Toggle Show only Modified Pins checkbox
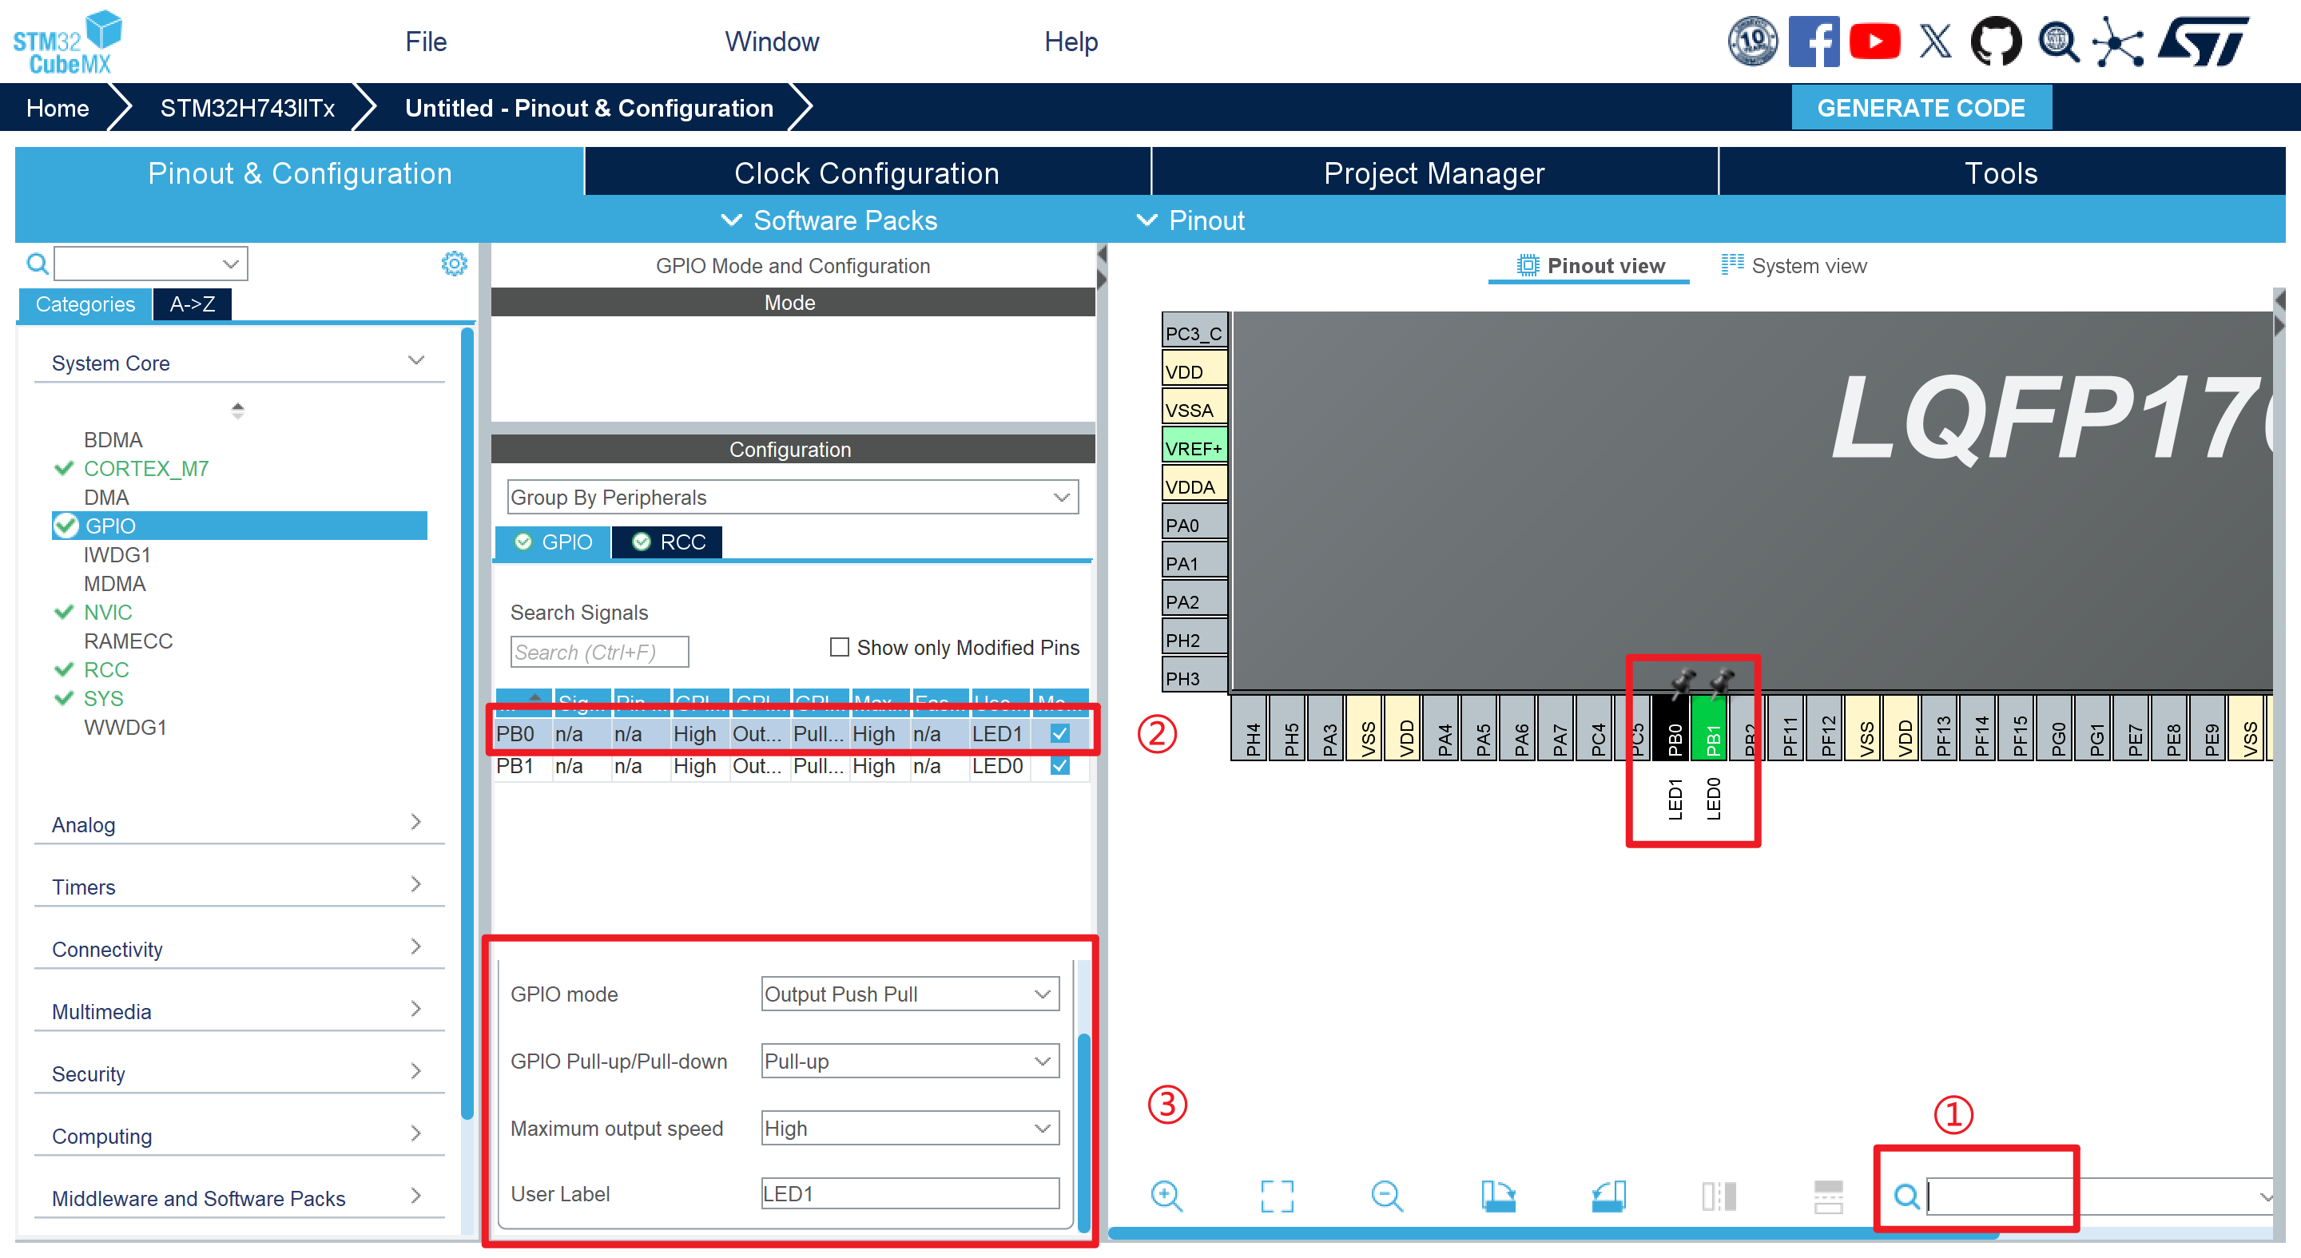 coord(839,646)
